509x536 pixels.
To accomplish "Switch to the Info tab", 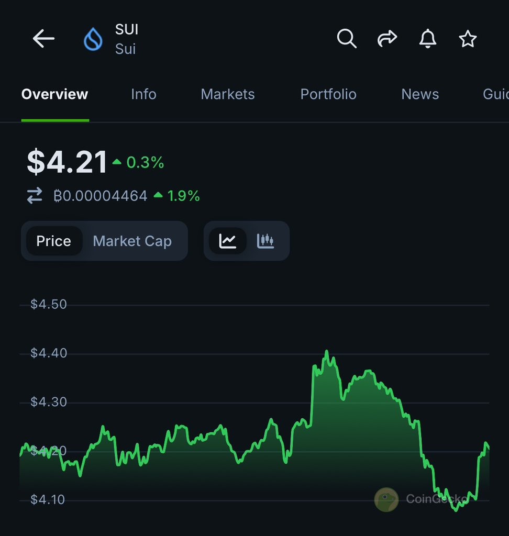I will 143,94.
